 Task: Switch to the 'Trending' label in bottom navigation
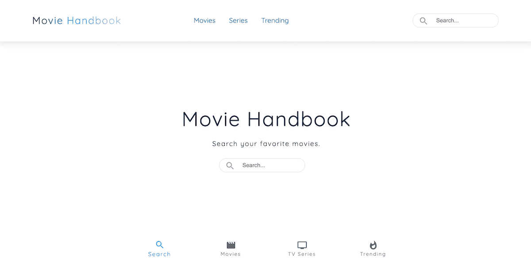(373, 254)
